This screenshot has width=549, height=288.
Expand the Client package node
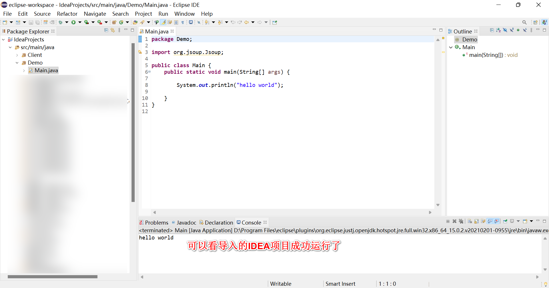pyautogui.click(x=17, y=55)
